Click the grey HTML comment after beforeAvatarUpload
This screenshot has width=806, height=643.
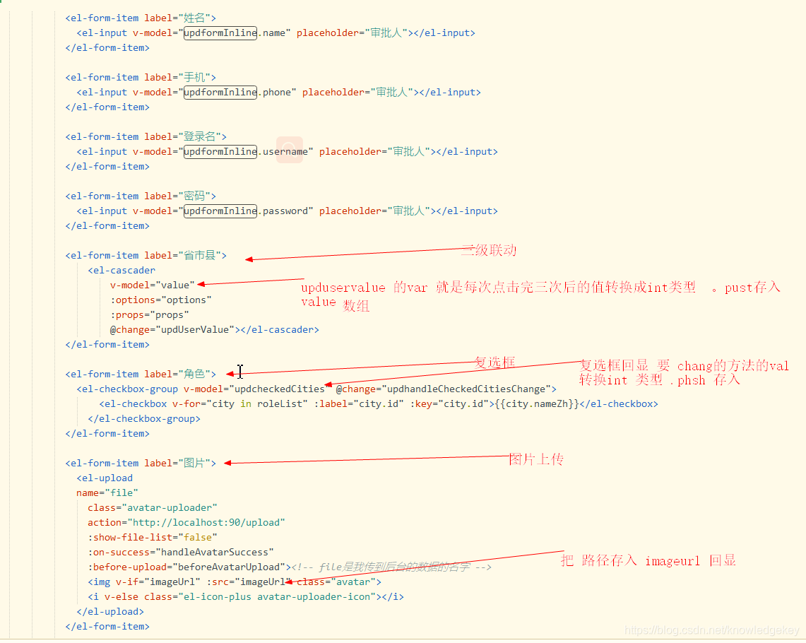click(x=391, y=567)
